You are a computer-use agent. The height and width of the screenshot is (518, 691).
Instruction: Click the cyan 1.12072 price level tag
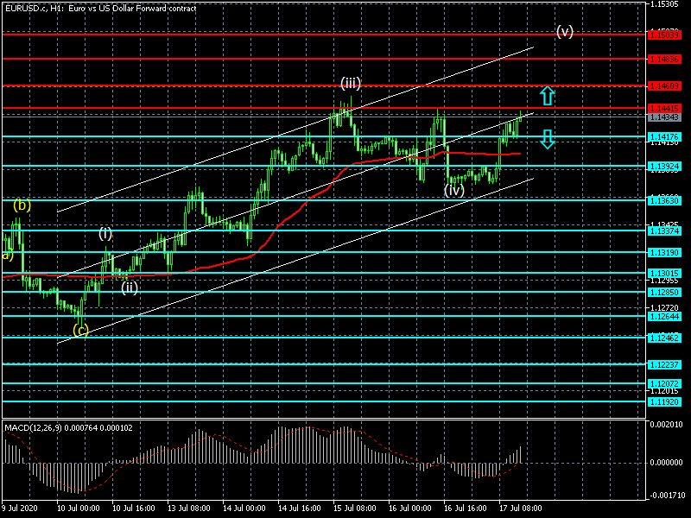click(664, 384)
